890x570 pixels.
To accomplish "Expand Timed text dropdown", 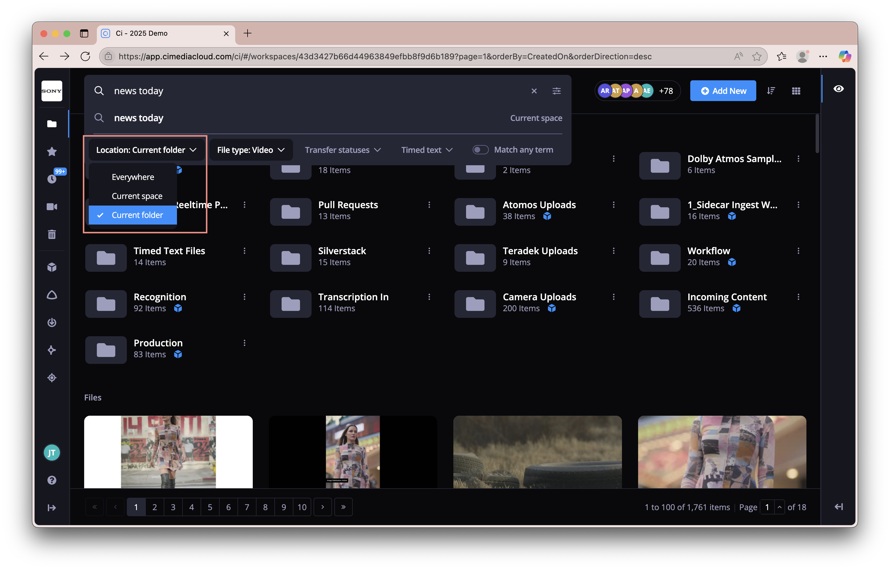I will [x=427, y=150].
